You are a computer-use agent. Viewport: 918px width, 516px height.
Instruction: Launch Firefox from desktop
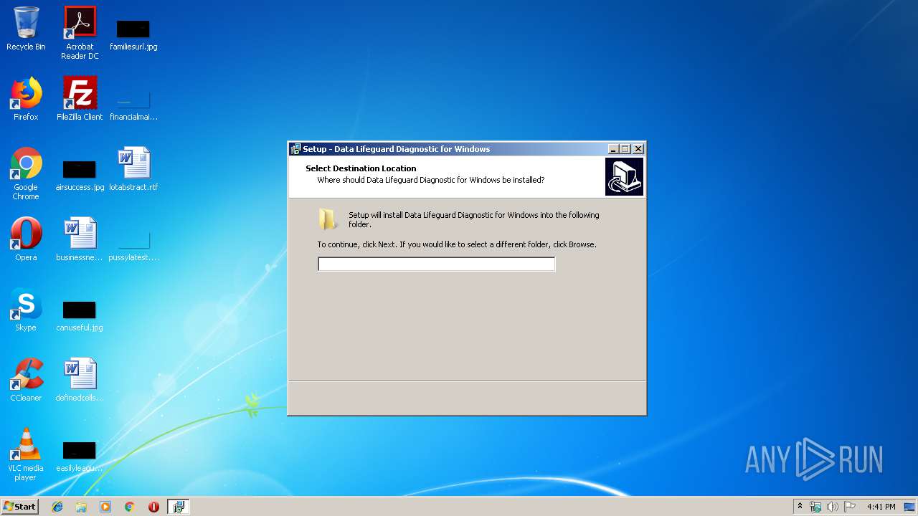[x=26, y=99]
